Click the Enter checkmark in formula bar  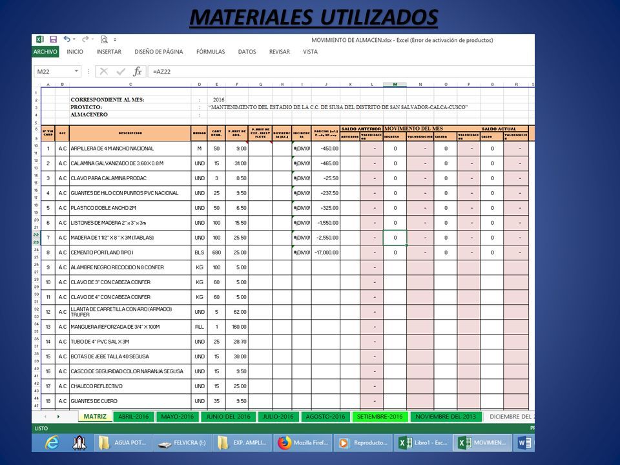[121, 71]
